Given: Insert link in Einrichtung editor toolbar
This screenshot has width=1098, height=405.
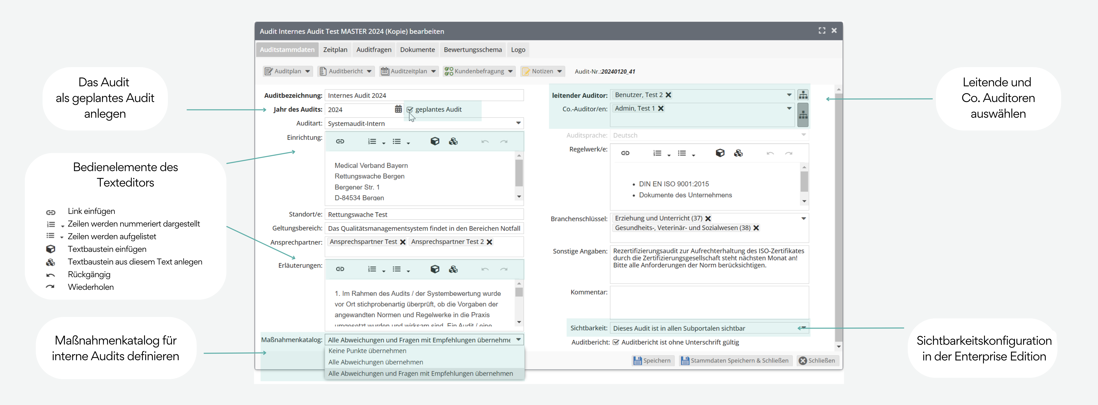Looking at the screenshot, I should click(340, 141).
